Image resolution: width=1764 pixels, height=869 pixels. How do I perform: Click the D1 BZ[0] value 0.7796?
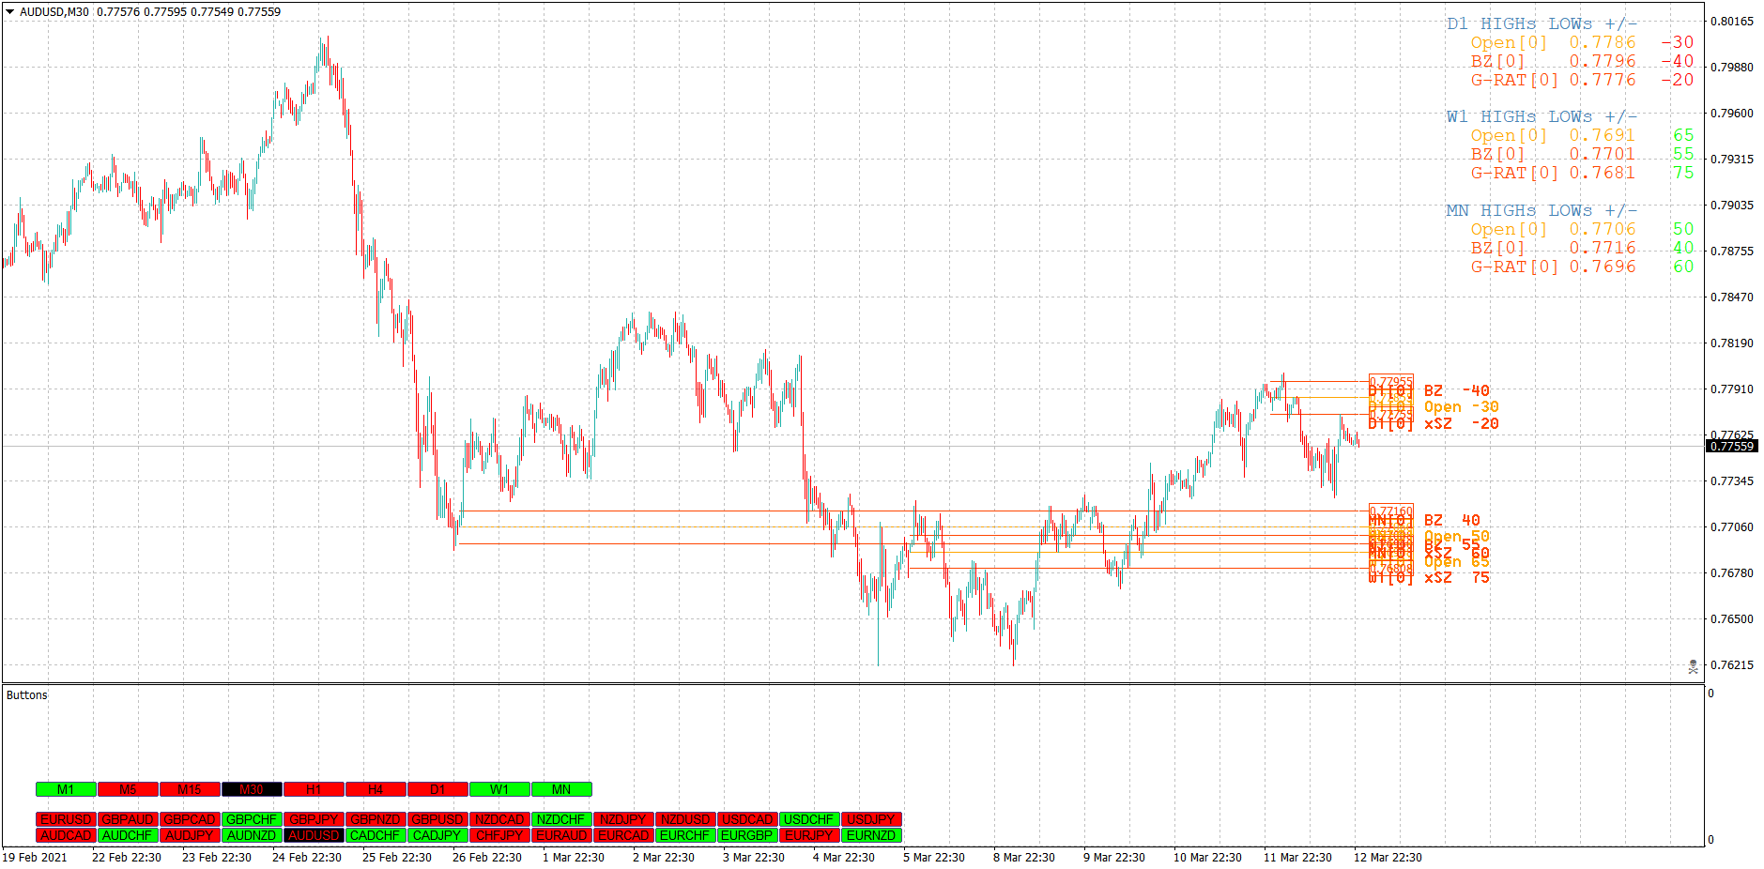[x=1603, y=61]
